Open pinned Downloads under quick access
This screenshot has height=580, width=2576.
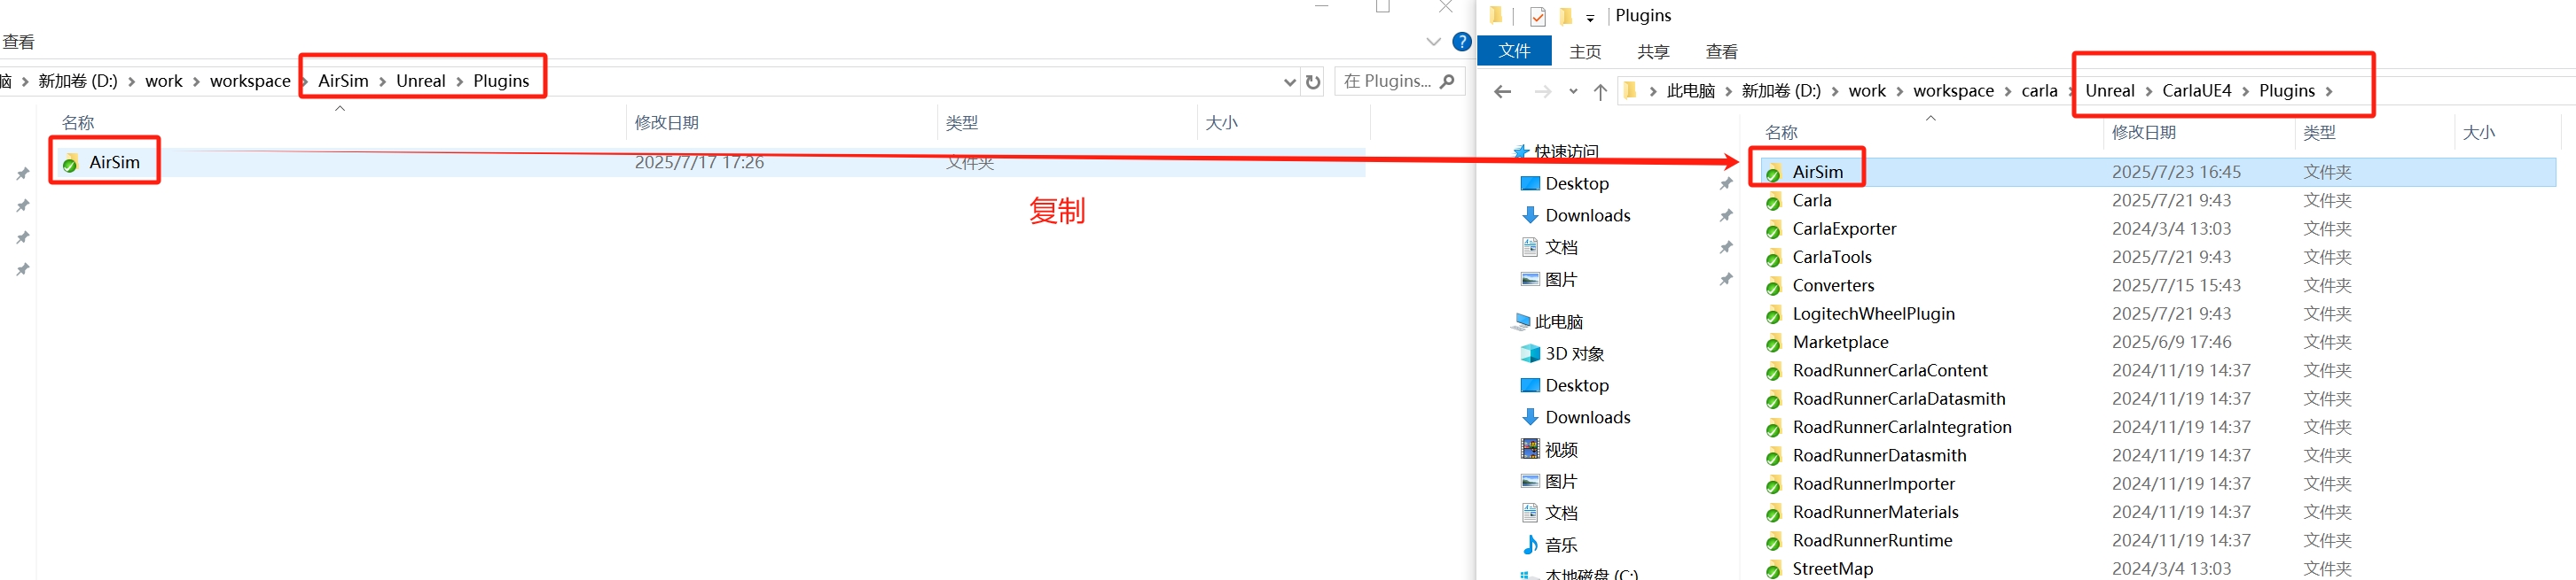1588,216
